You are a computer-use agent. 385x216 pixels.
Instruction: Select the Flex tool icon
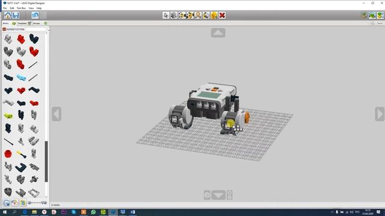[x=198, y=15]
